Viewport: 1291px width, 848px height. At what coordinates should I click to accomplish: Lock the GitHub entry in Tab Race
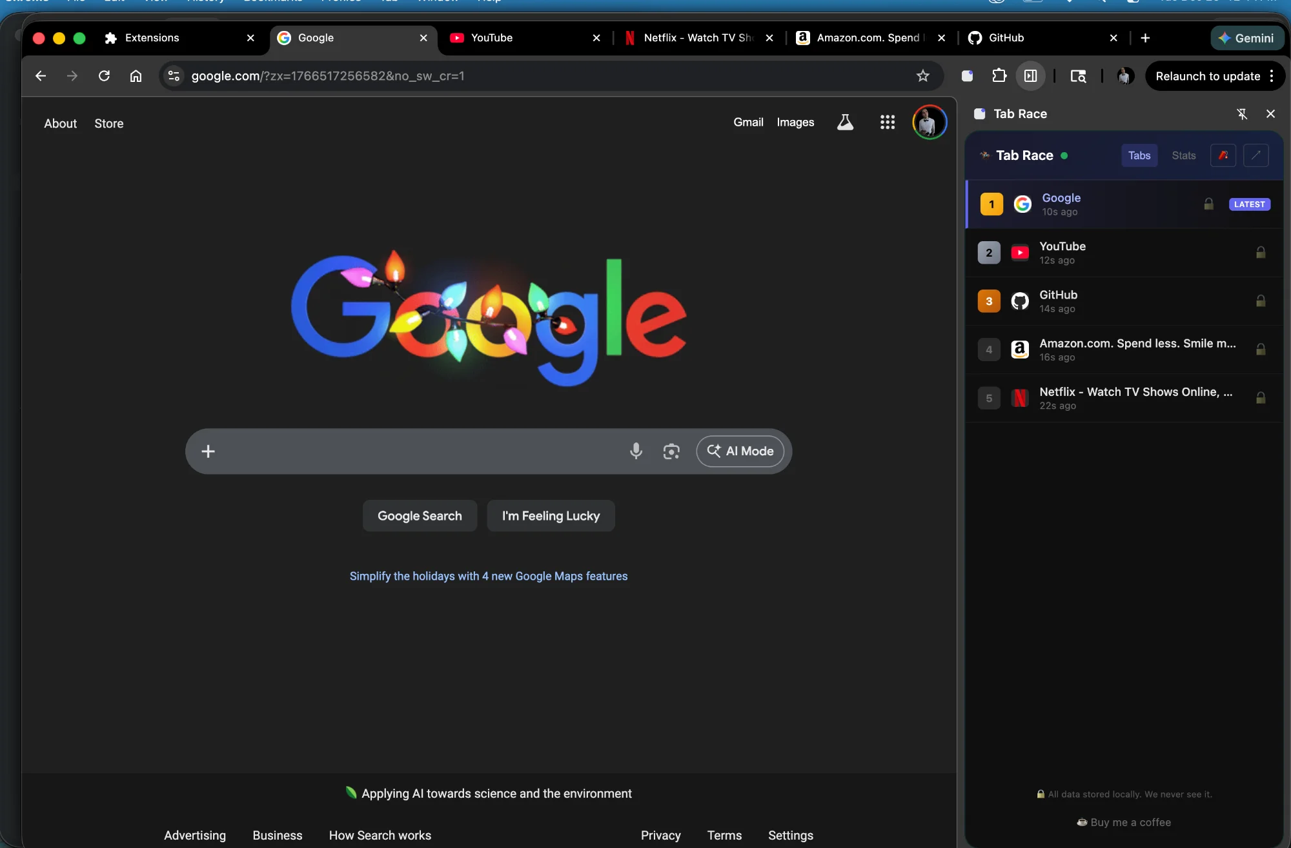(x=1260, y=301)
